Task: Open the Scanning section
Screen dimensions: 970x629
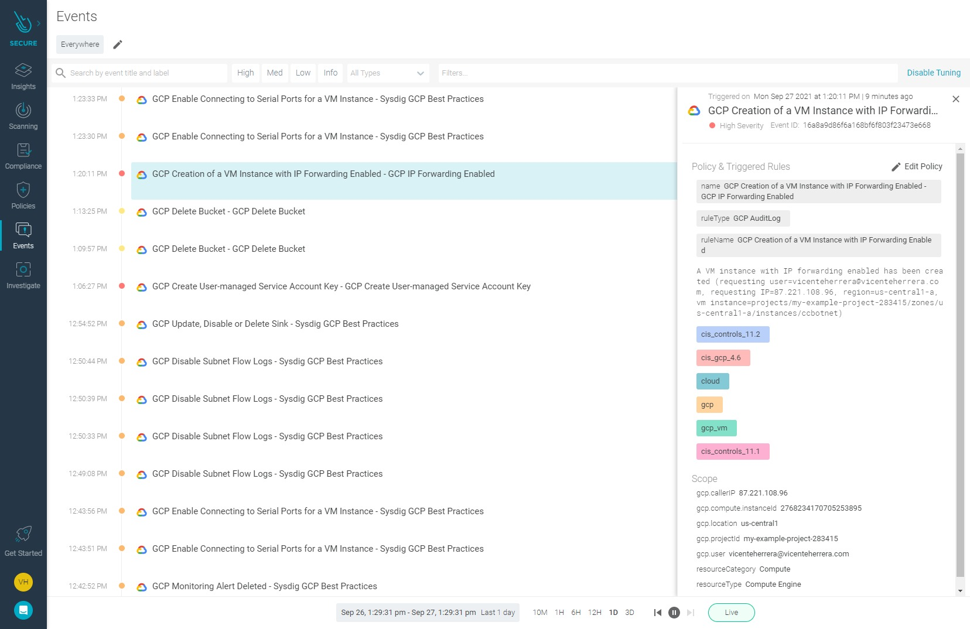Action: click(23, 117)
